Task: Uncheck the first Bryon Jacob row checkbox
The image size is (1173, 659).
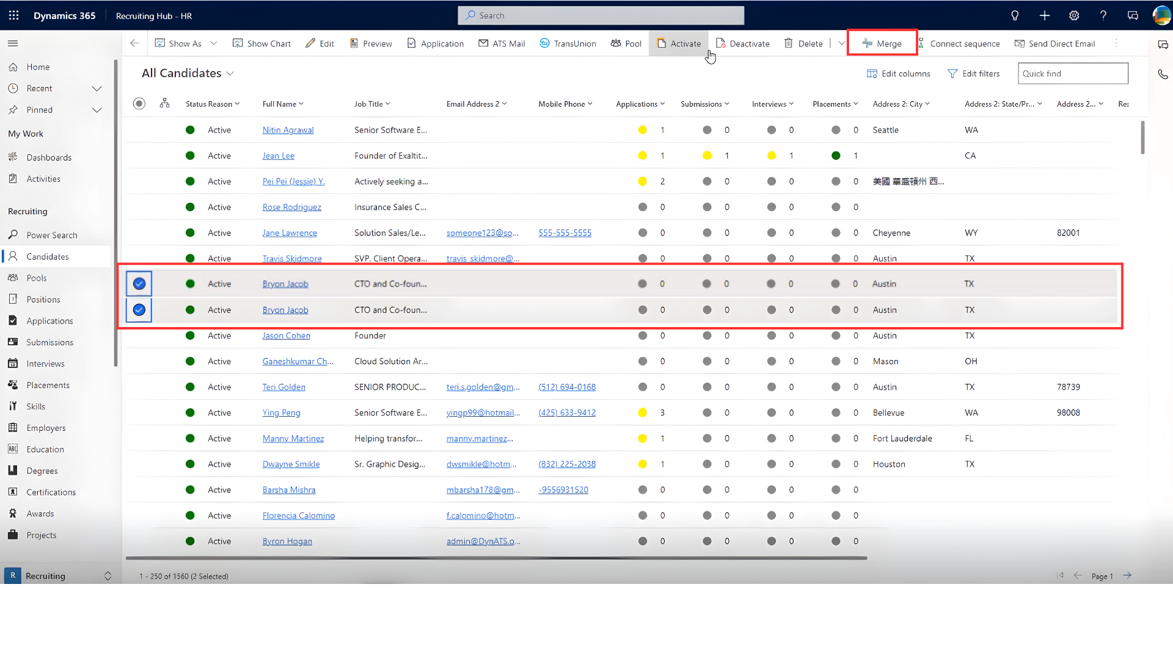Action: point(139,283)
